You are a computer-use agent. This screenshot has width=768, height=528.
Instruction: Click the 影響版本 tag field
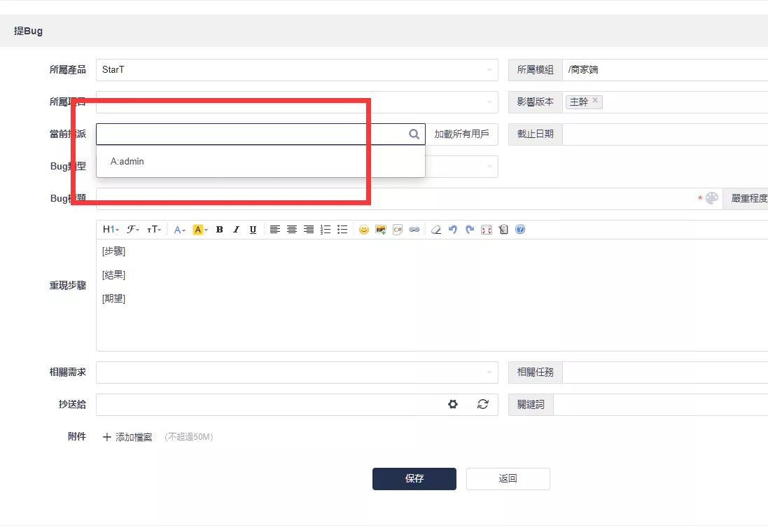point(665,102)
